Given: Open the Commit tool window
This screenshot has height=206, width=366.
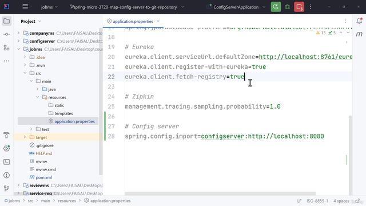Looking at the screenshot, I should pyautogui.click(x=6, y=34).
